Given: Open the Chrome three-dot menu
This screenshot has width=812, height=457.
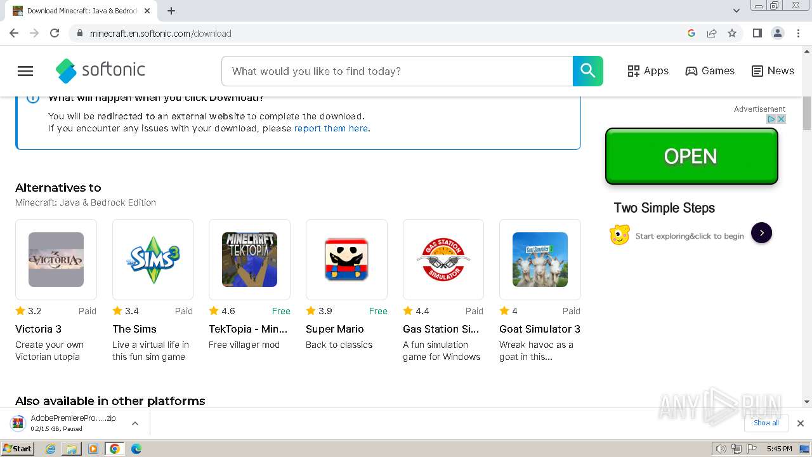Looking at the screenshot, I should [x=799, y=33].
